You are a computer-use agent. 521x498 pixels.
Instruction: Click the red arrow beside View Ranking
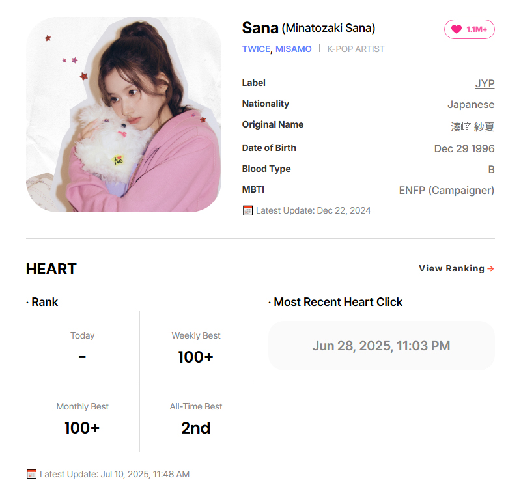(491, 268)
